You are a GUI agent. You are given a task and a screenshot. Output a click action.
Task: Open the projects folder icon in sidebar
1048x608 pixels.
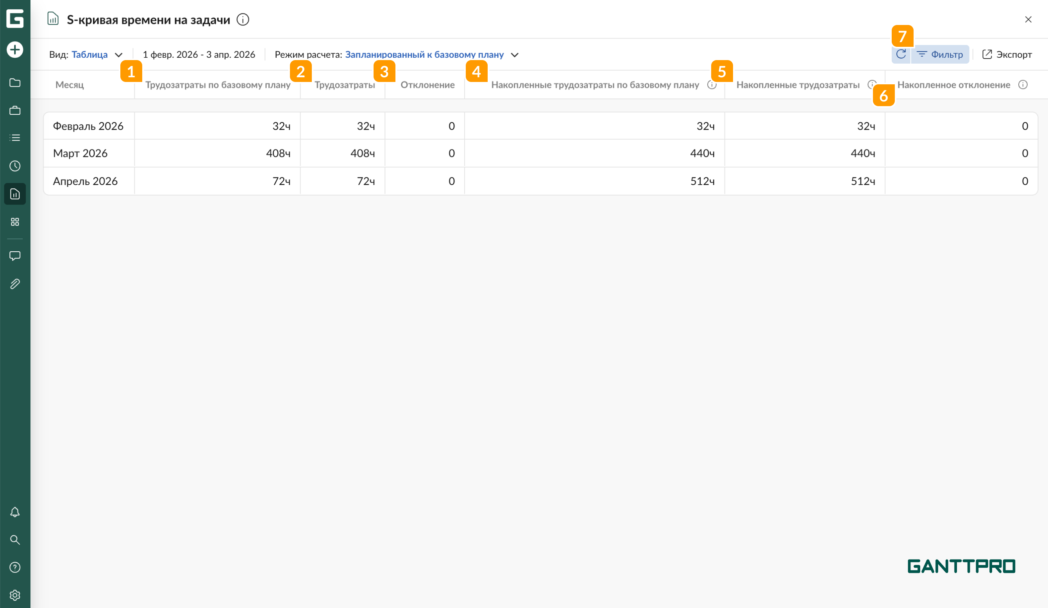coord(15,83)
